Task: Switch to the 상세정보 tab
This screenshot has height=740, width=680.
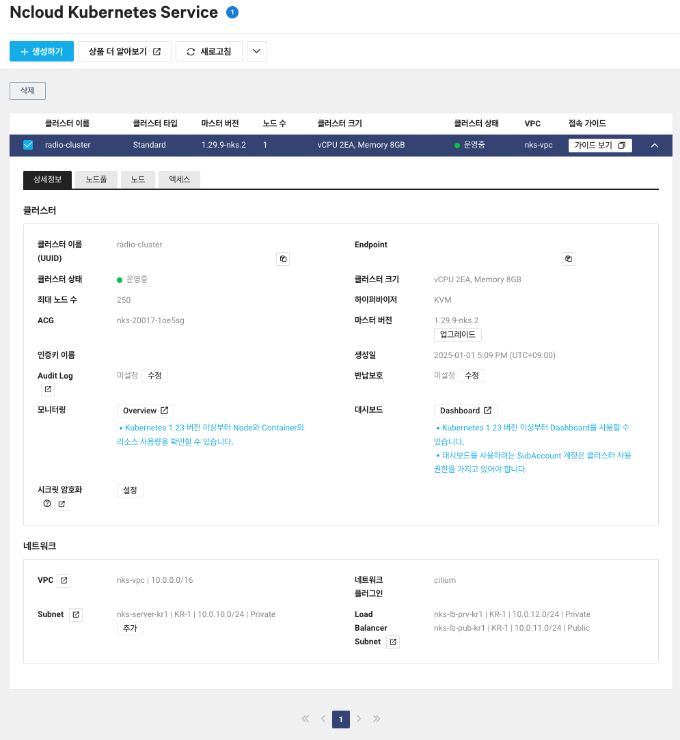Action: click(47, 179)
